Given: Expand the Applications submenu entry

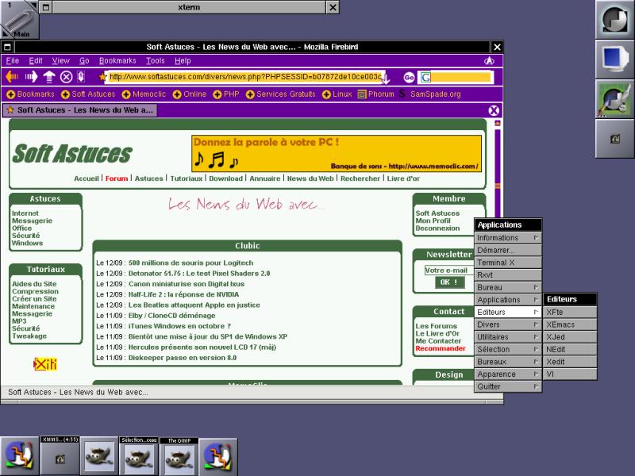Looking at the screenshot, I should (x=508, y=300).
